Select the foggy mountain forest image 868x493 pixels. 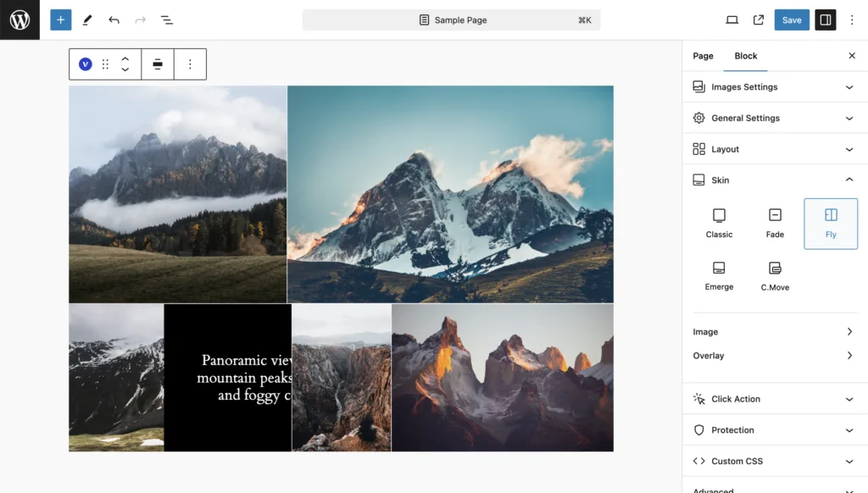(x=178, y=194)
